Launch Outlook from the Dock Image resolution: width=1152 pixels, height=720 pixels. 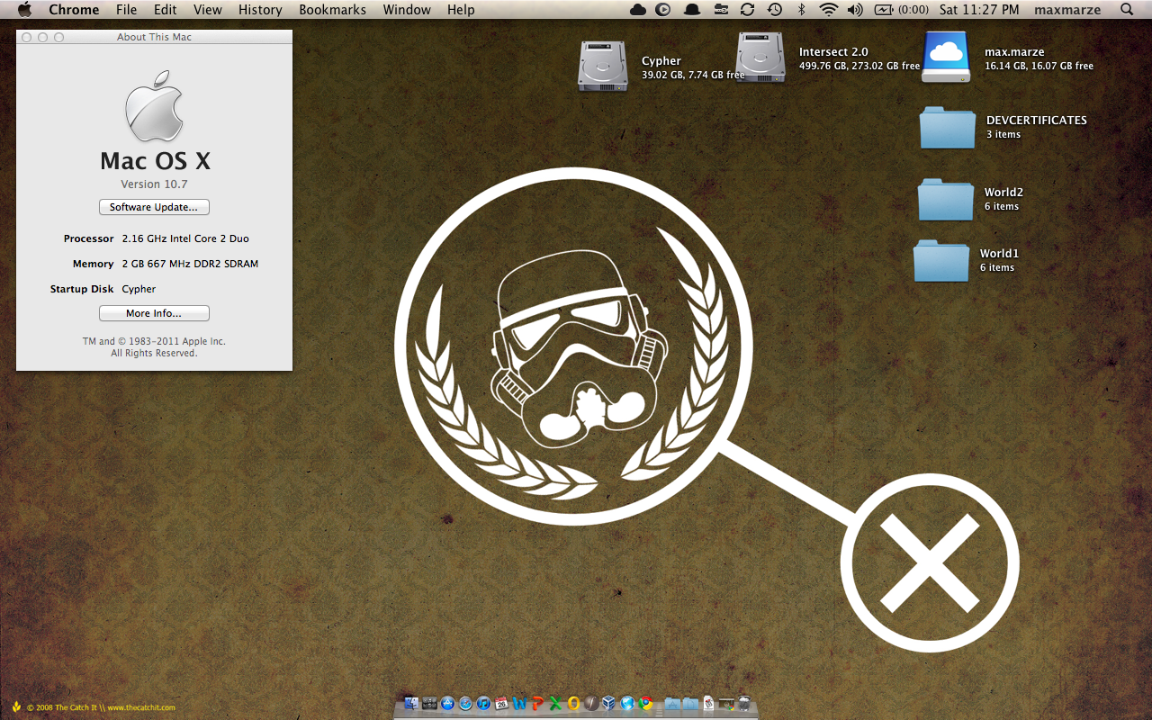(x=573, y=703)
